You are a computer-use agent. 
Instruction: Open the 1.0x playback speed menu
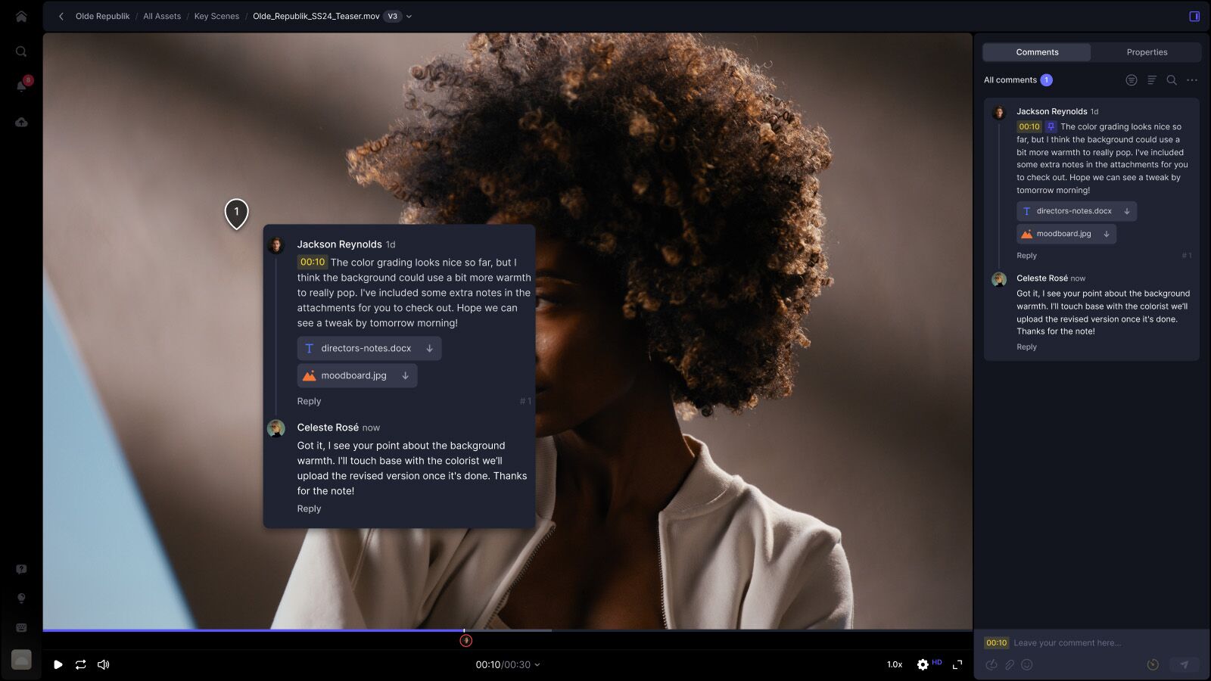tap(895, 664)
